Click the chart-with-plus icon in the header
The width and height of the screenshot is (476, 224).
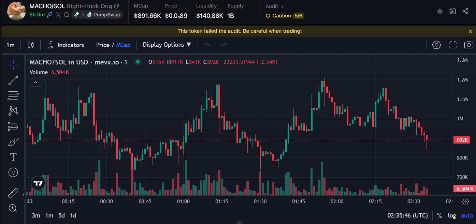click(x=453, y=11)
